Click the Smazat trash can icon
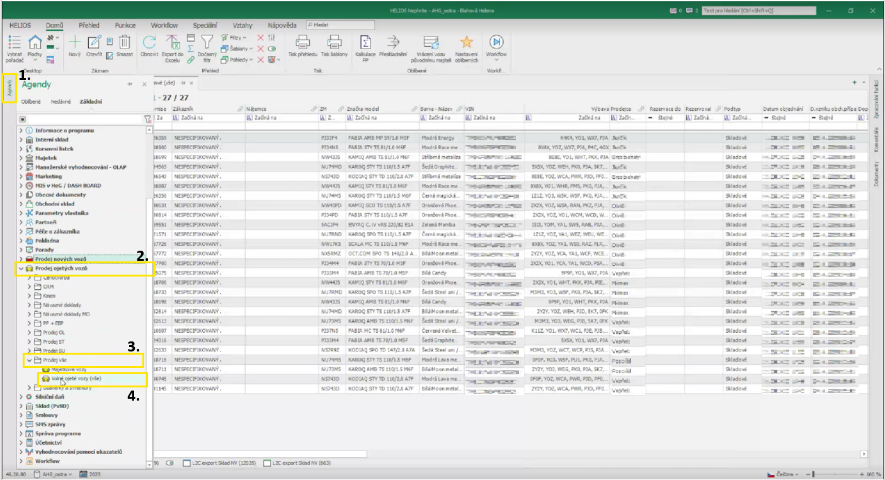885x480 pixels. tap(125, 43)
